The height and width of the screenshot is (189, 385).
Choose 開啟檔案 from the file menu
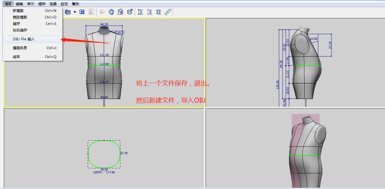click(x=32, y=17)
